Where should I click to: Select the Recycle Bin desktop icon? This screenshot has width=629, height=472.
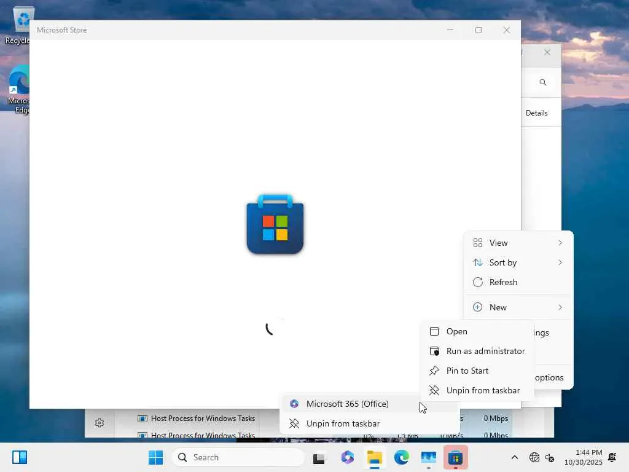tap(18, 25)
